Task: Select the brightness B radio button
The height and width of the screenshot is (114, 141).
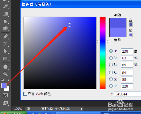Action: click(111, 65)
